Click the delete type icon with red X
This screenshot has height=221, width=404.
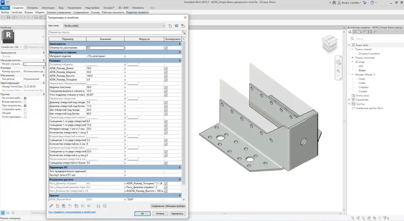pos(182,26)
